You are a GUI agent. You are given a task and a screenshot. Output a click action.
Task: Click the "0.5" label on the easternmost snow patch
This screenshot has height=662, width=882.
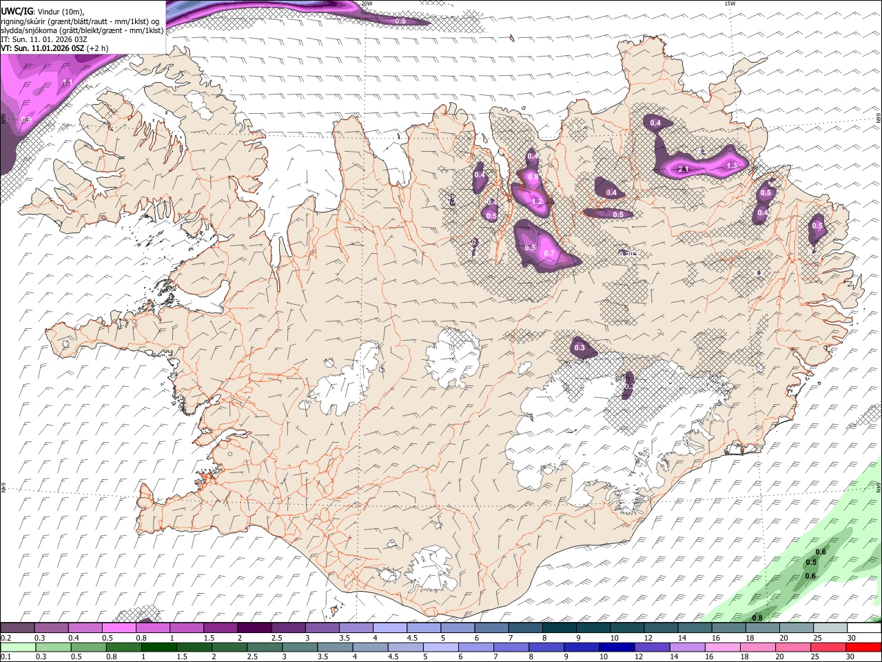[x=817, y=225]
